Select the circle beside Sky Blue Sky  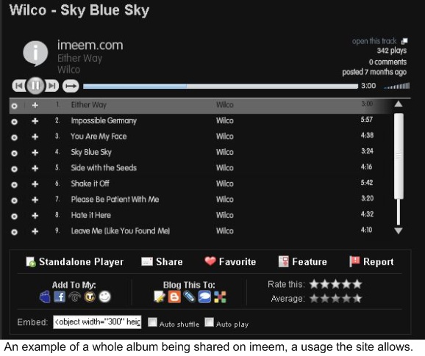point(15,153)
